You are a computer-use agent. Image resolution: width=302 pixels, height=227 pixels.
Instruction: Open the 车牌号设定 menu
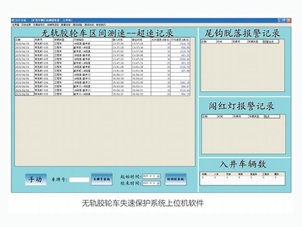53,25
